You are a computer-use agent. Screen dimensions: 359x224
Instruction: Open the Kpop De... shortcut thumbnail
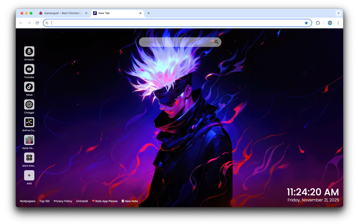[x=29, y=140]
